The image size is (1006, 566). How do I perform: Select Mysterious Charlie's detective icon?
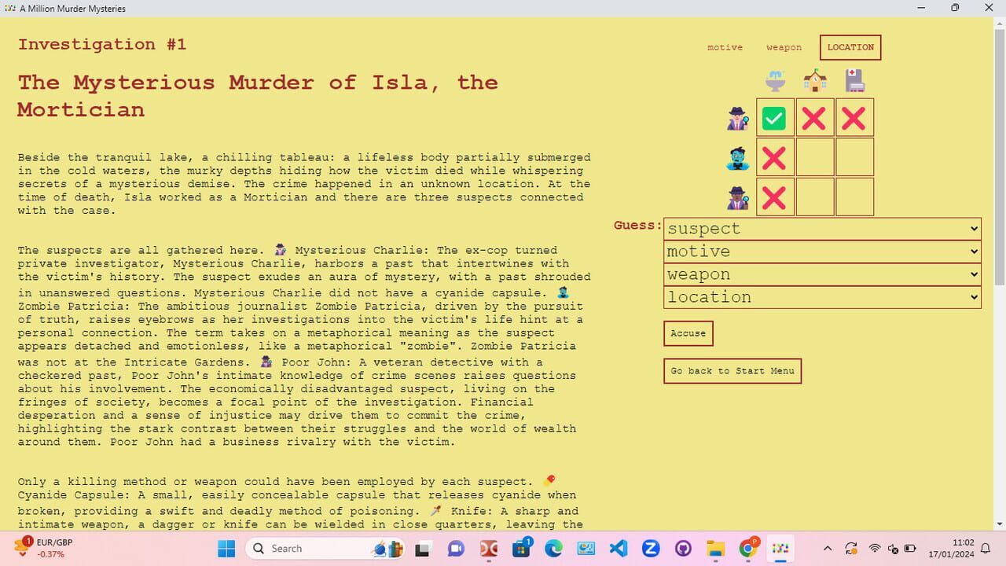tap(736, 118)
